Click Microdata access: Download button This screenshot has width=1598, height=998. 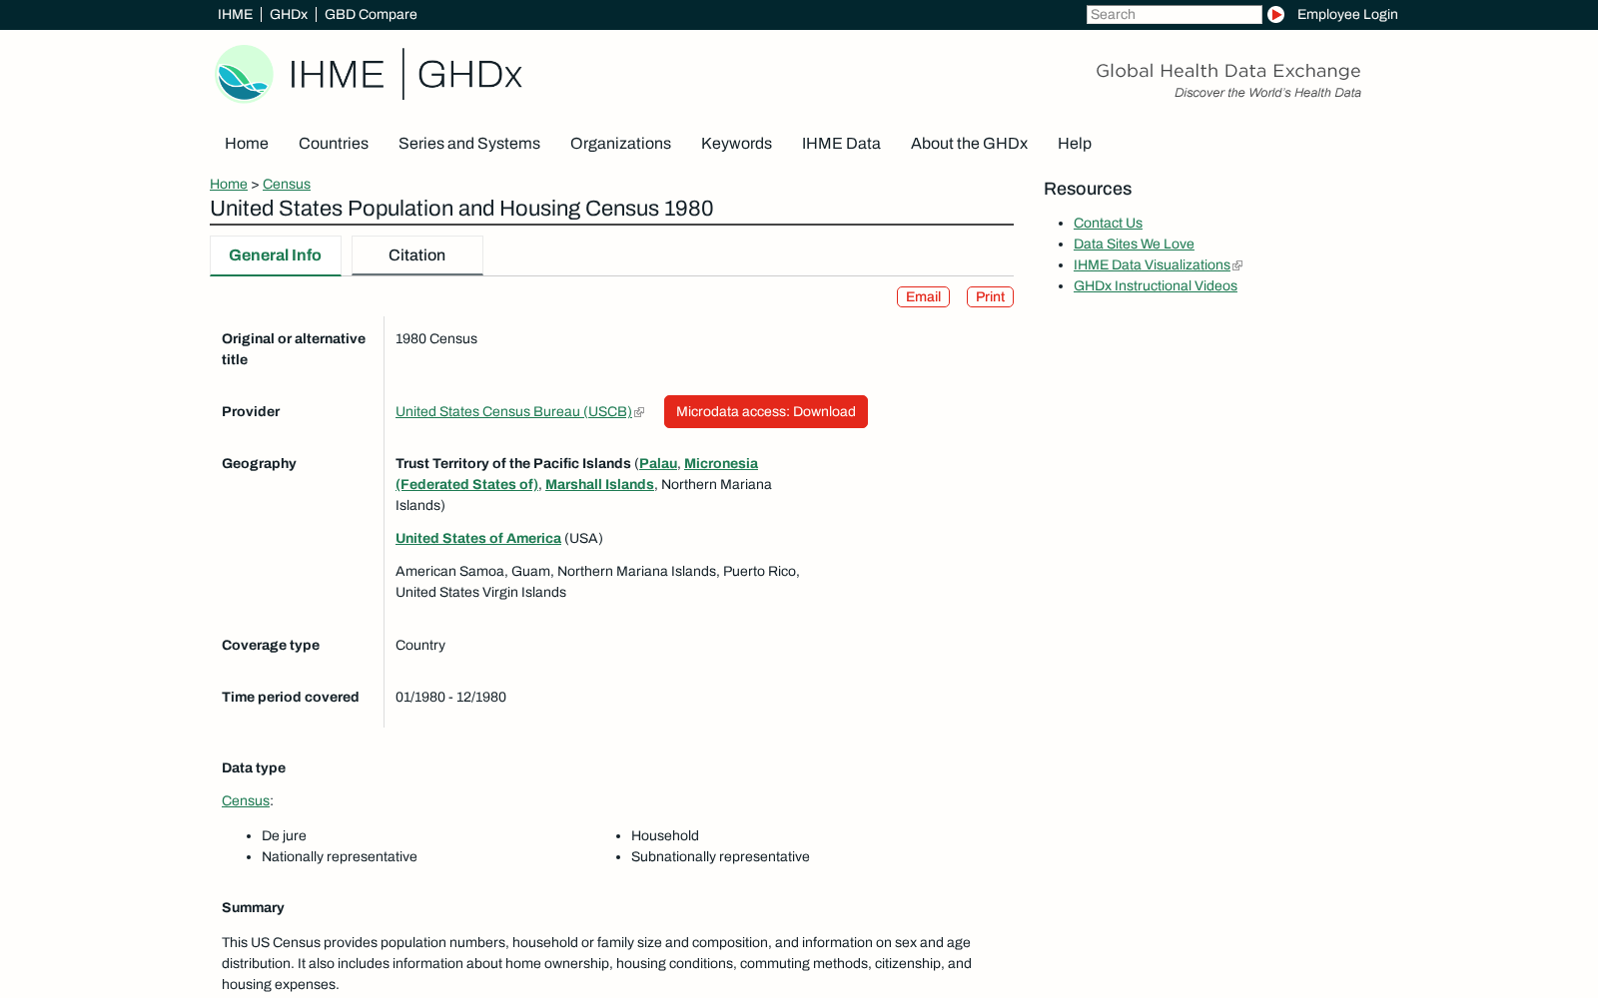point(766,411)
